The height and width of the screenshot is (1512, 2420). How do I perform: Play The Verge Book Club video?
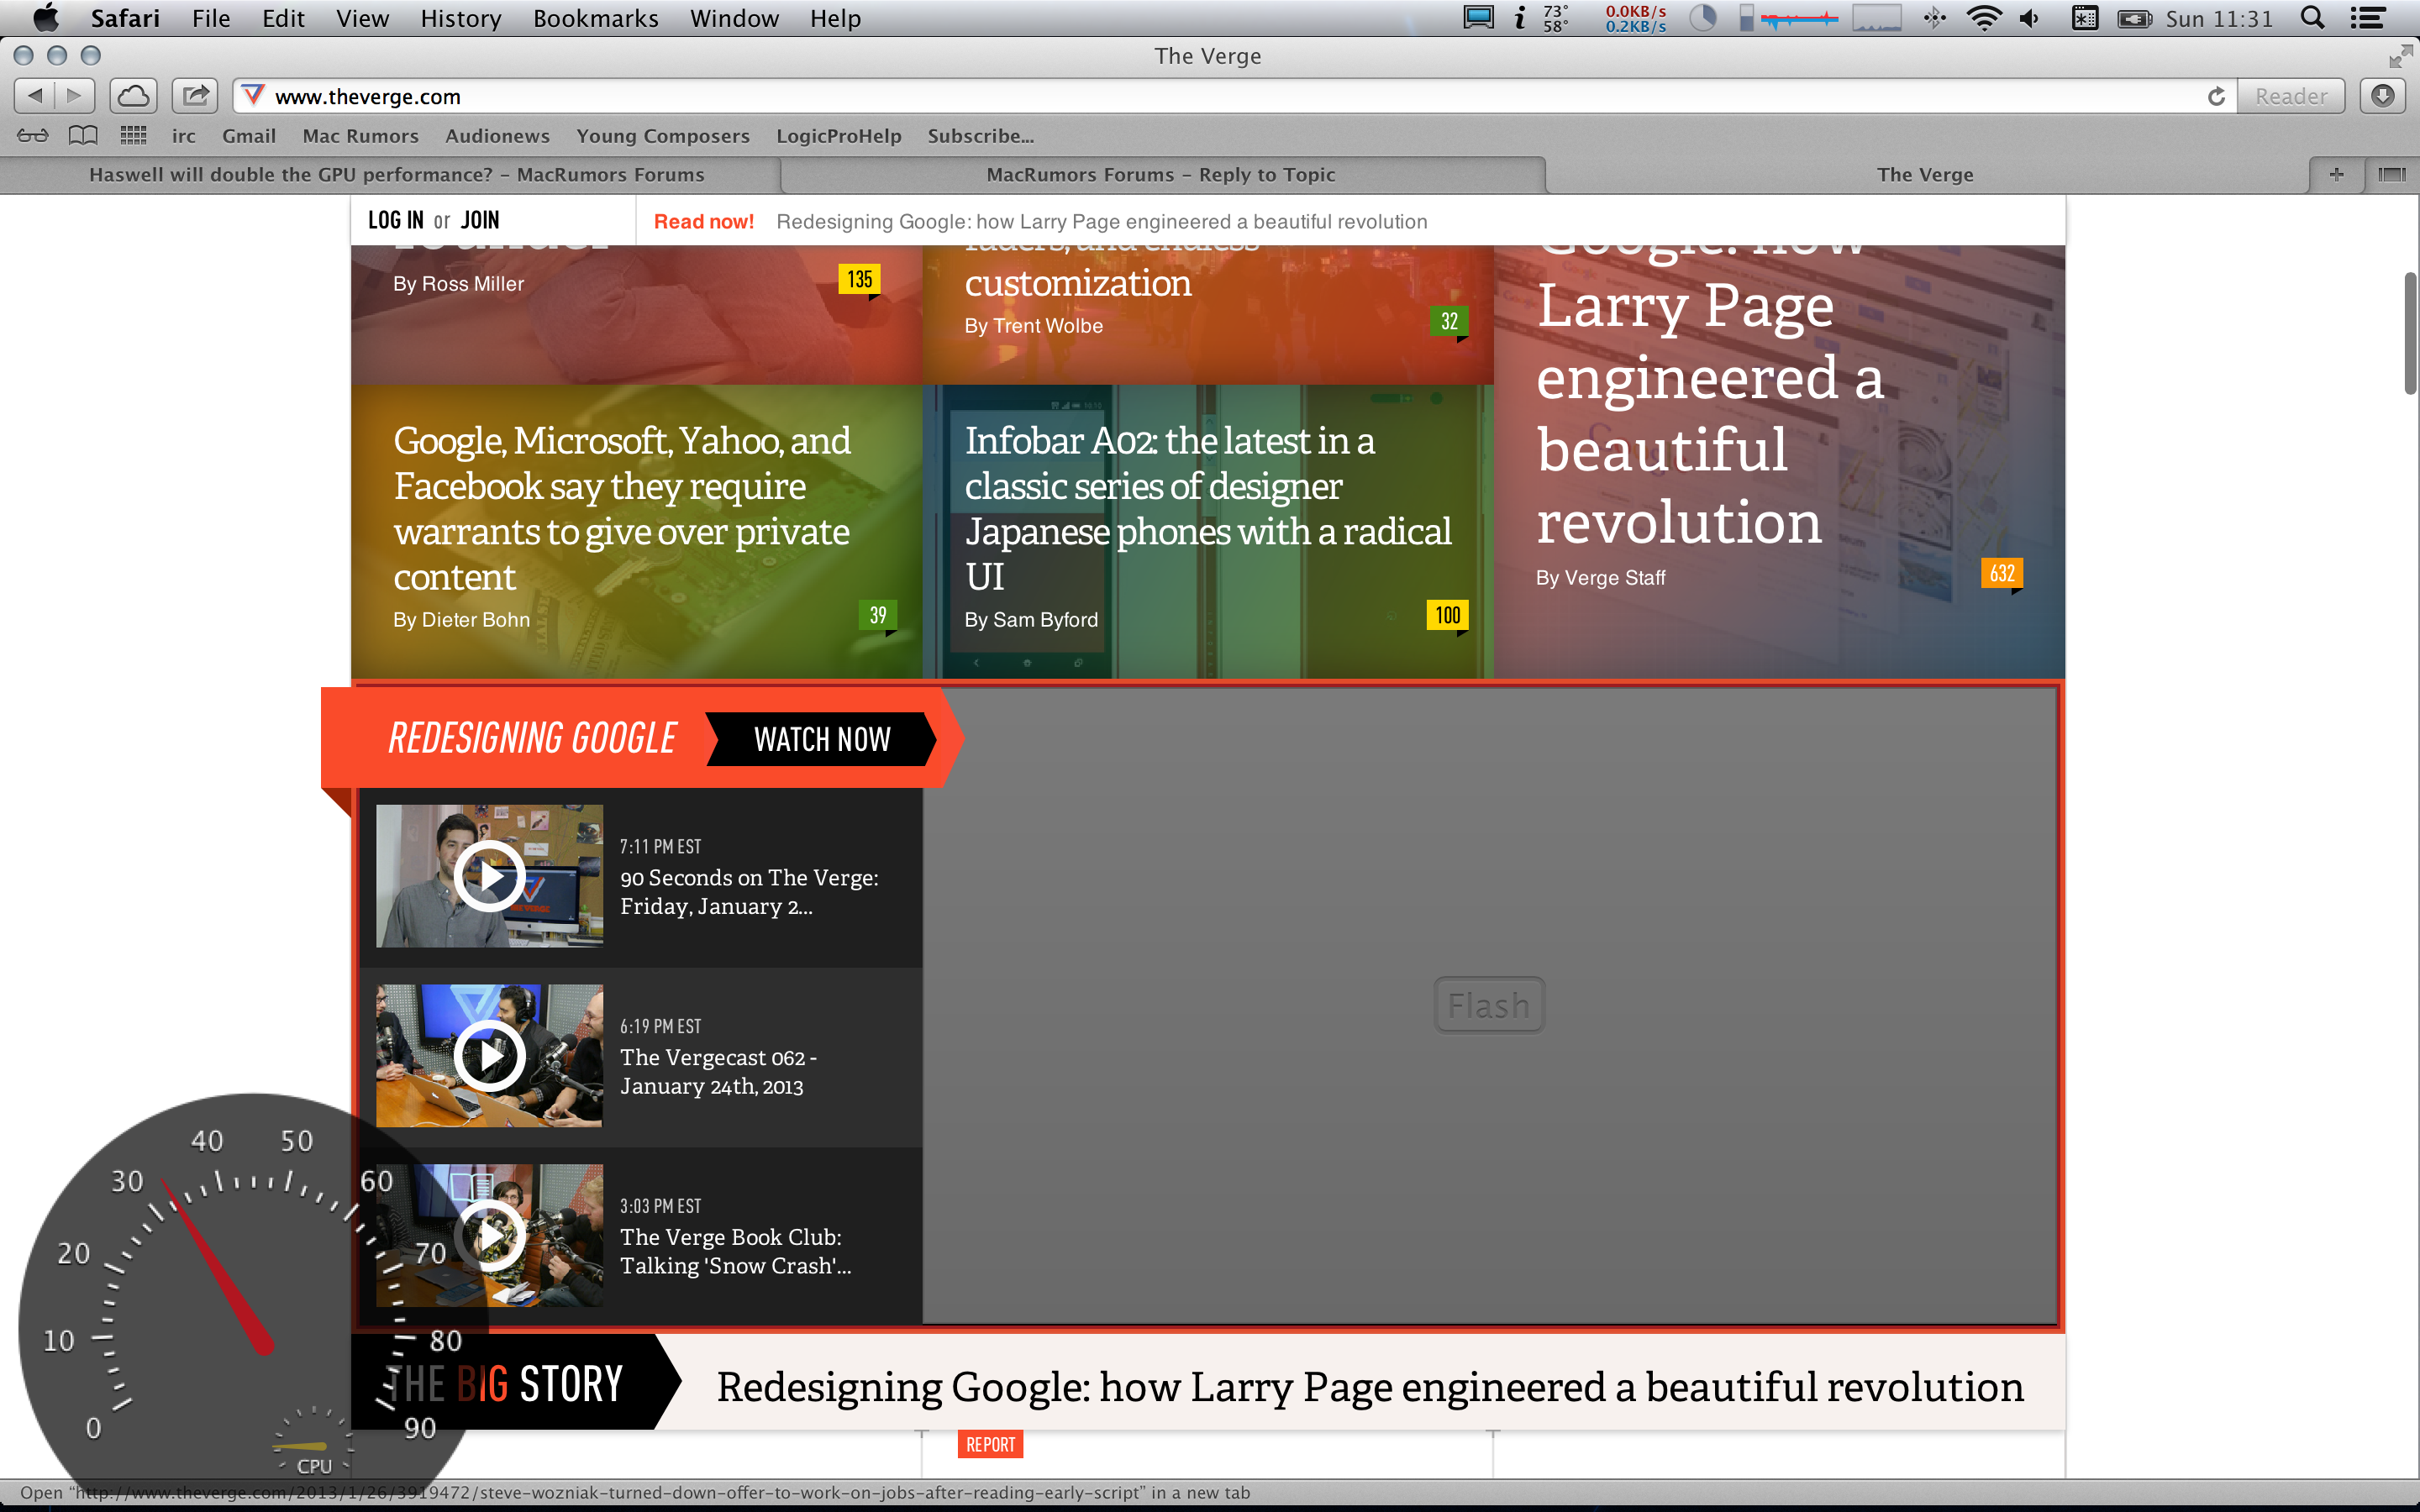[x=489, y=1236]
